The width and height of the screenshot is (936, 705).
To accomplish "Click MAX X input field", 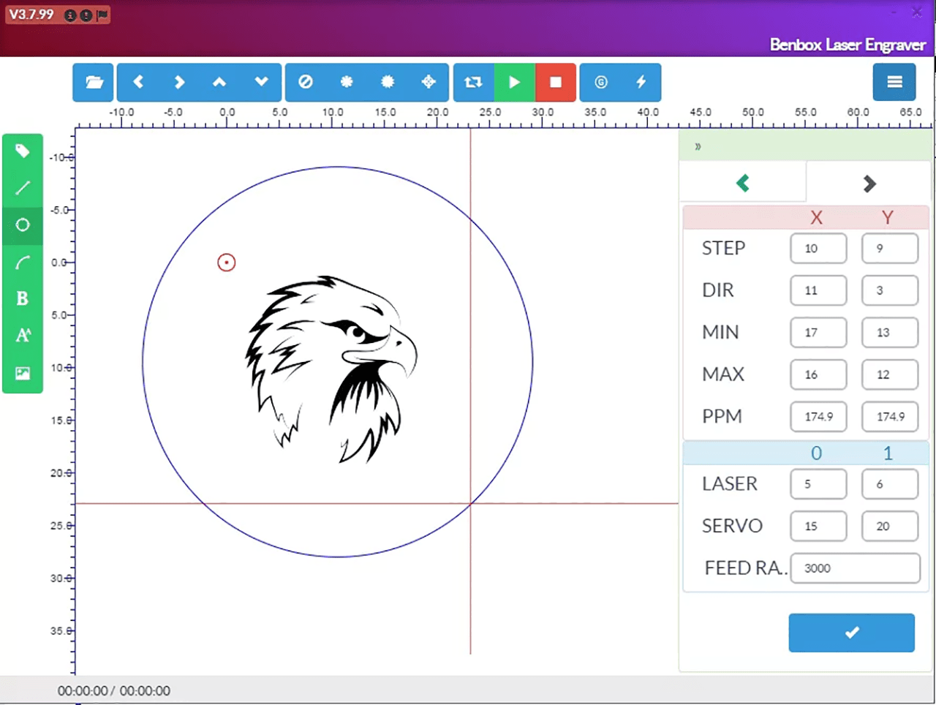I will (x=818, y=374).
